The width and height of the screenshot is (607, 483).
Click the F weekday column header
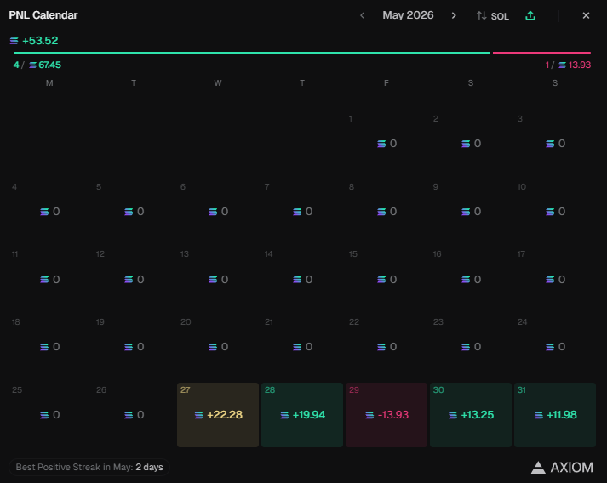click(387, 83)
